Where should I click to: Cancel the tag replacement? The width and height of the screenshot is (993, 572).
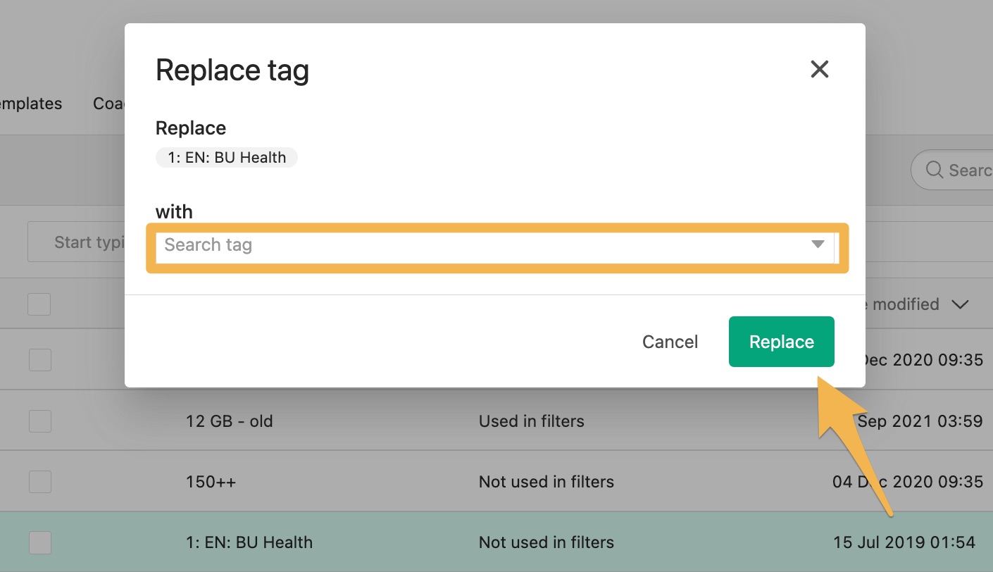click(670, 342)
